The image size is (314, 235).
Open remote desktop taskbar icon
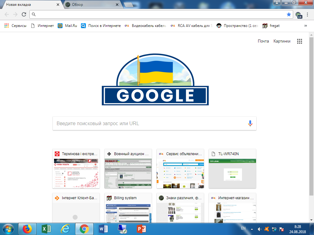pos(122,229)
